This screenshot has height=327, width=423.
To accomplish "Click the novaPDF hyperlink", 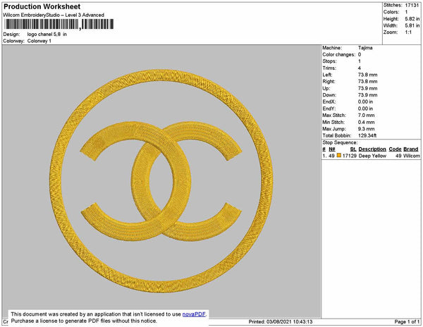I will [x=194, y=314].
